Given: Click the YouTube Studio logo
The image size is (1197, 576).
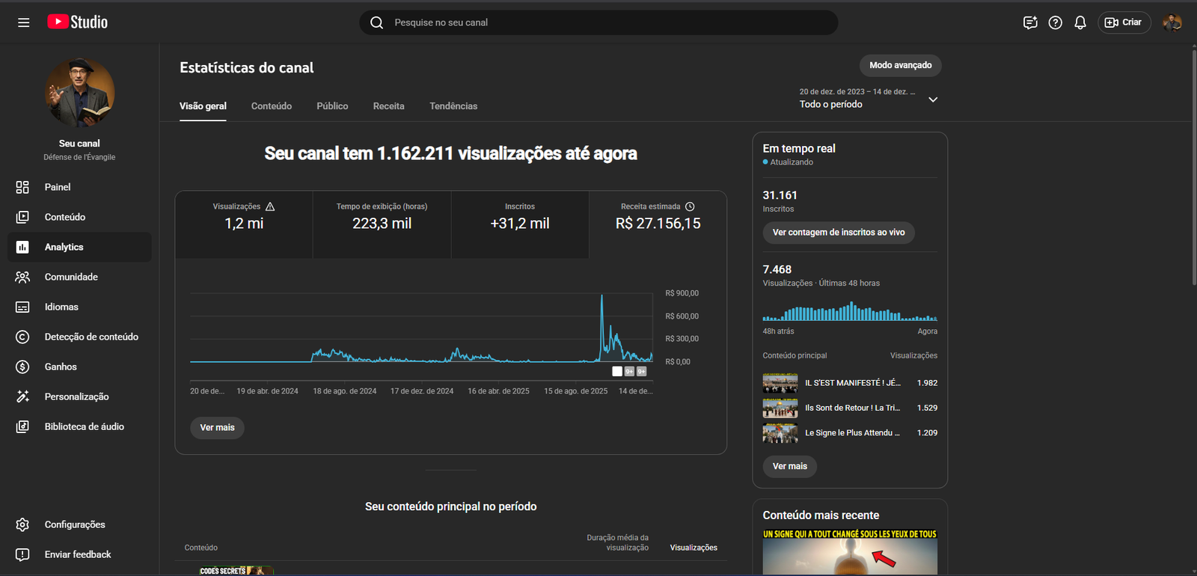Looking at the screenshot, I should click(x=78, y=22).
